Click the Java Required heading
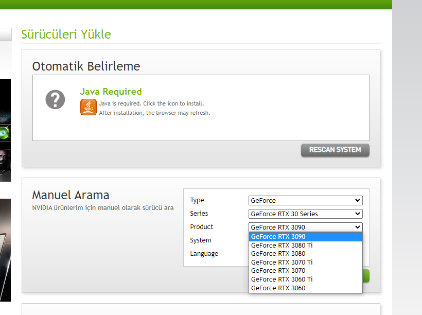The height and width of the screenshot is (315, 422). point(111,92)
